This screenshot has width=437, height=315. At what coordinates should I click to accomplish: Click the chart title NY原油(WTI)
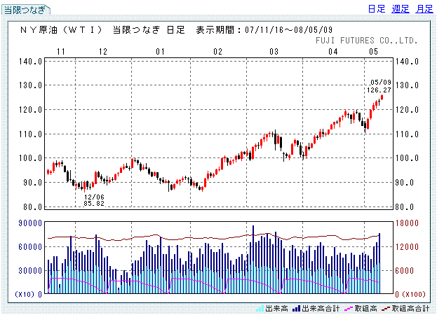click(x=61, y=29)
